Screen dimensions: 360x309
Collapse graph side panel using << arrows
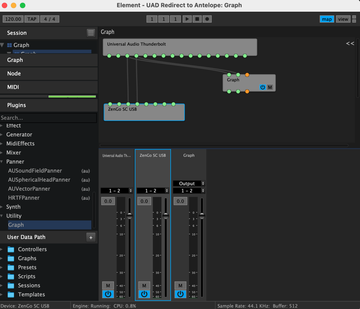350,43
